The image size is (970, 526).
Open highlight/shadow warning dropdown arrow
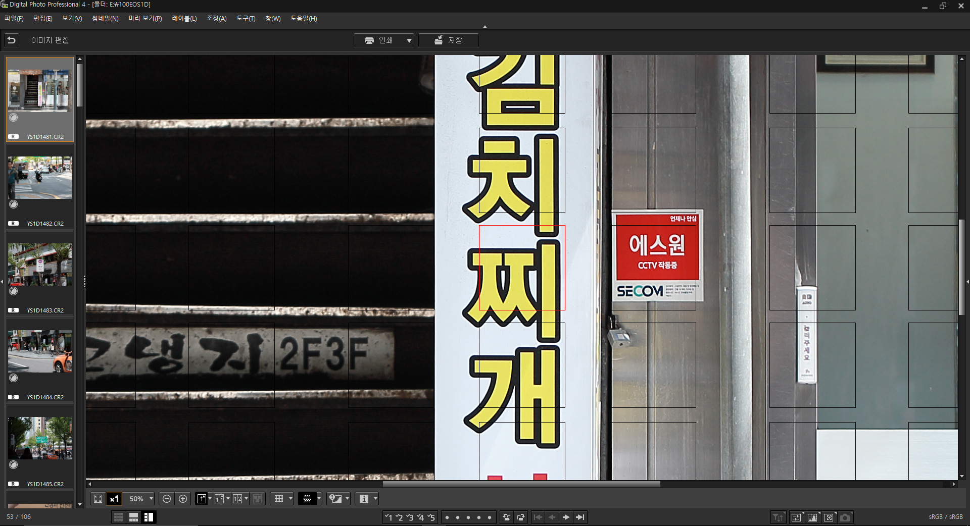(x=347, y=499)
